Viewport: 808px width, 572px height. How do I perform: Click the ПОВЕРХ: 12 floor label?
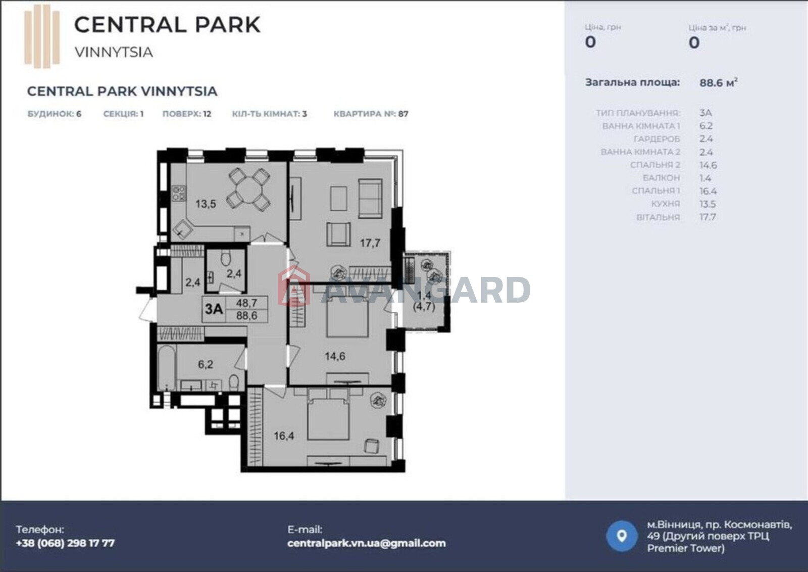click(x=186, y=114)
